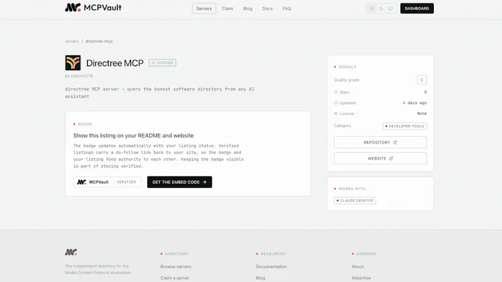Click the Quality grade C badge
The image size is (502, 282).
(422, 80)
